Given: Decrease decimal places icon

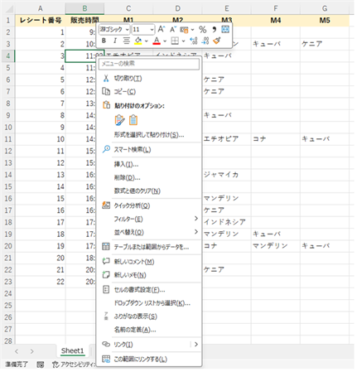Looking at the screenshot, I should [x=205, y=41].
